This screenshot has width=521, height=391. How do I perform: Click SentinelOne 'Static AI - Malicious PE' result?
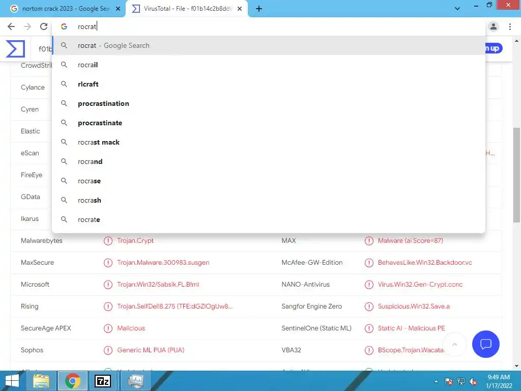(411, 328)
